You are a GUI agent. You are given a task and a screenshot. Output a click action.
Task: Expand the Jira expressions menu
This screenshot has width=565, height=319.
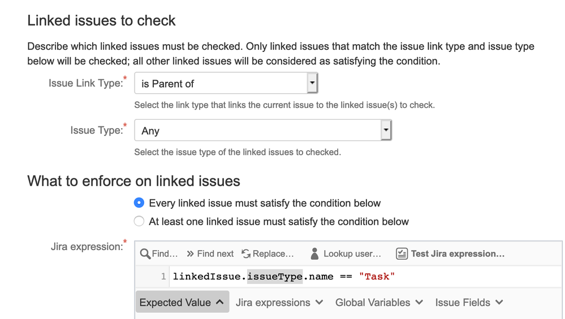tap(279, 303)
